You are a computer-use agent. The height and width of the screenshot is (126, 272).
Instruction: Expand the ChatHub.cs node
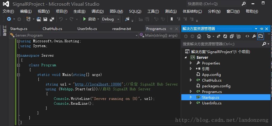191,80
